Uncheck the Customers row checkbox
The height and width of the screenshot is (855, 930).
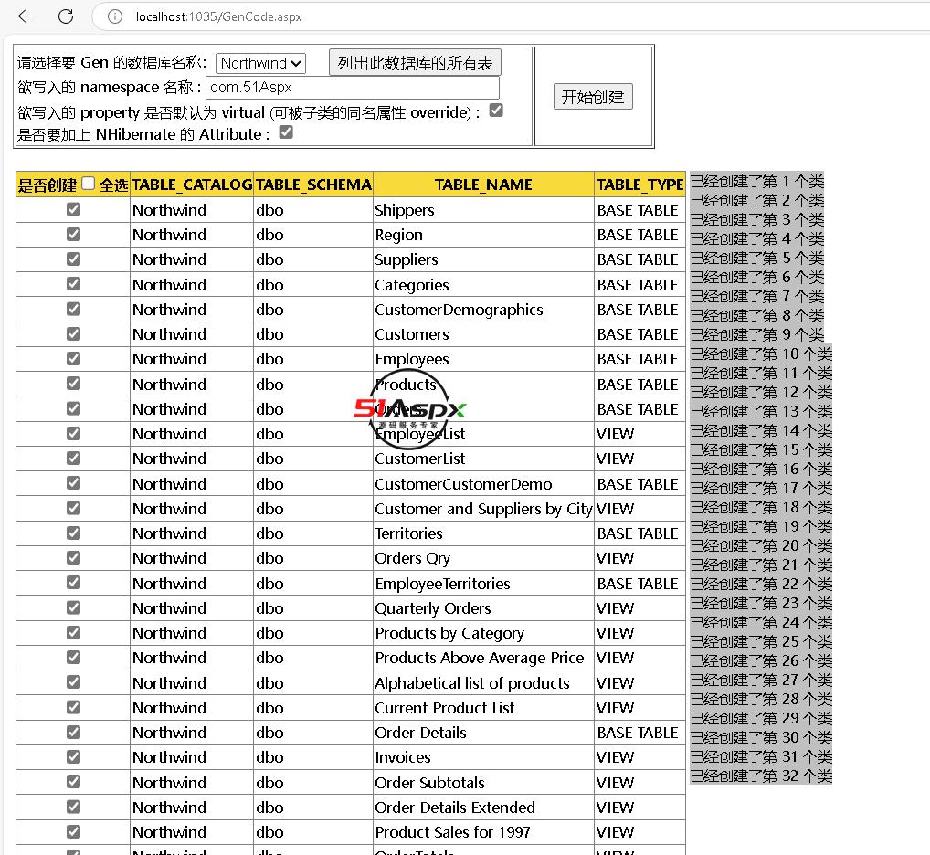pyautogui.click(x=74, y=333)
